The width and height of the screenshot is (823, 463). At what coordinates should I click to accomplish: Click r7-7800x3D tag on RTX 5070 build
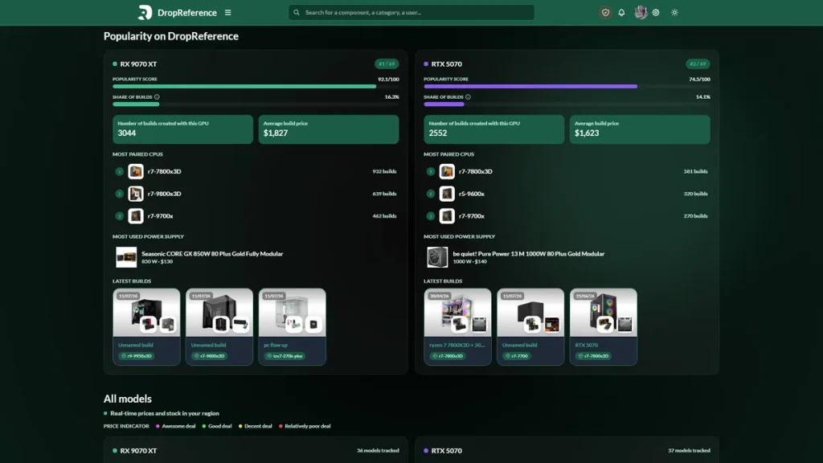[593, 356]
